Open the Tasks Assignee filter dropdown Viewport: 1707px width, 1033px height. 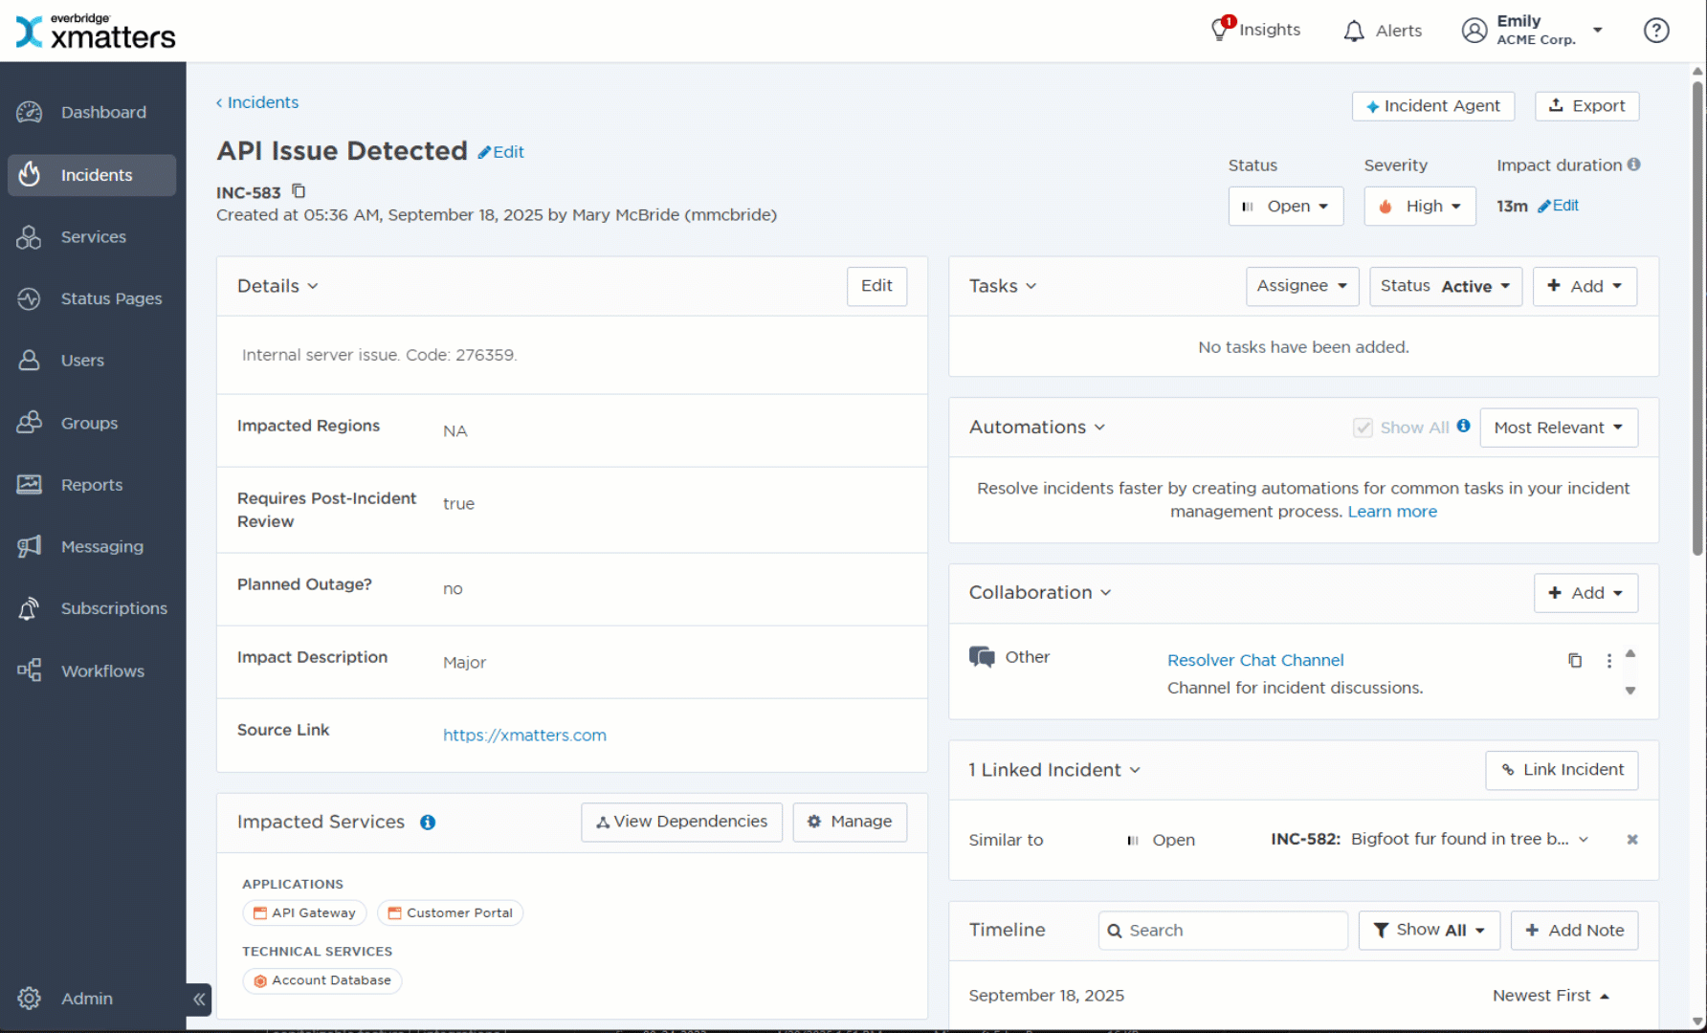click(1302, 286)
